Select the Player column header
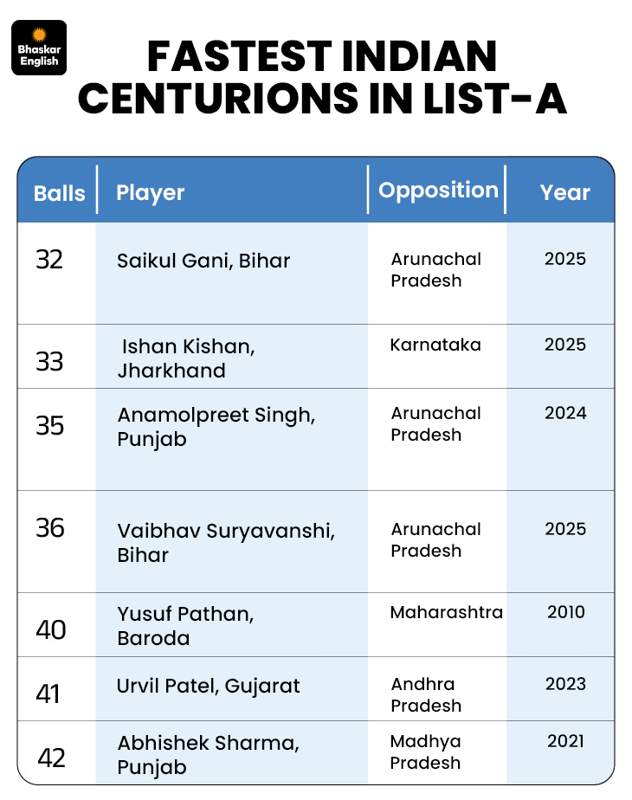Image resolution: width=632 pixels, height=800 pixels. point(151,192)
